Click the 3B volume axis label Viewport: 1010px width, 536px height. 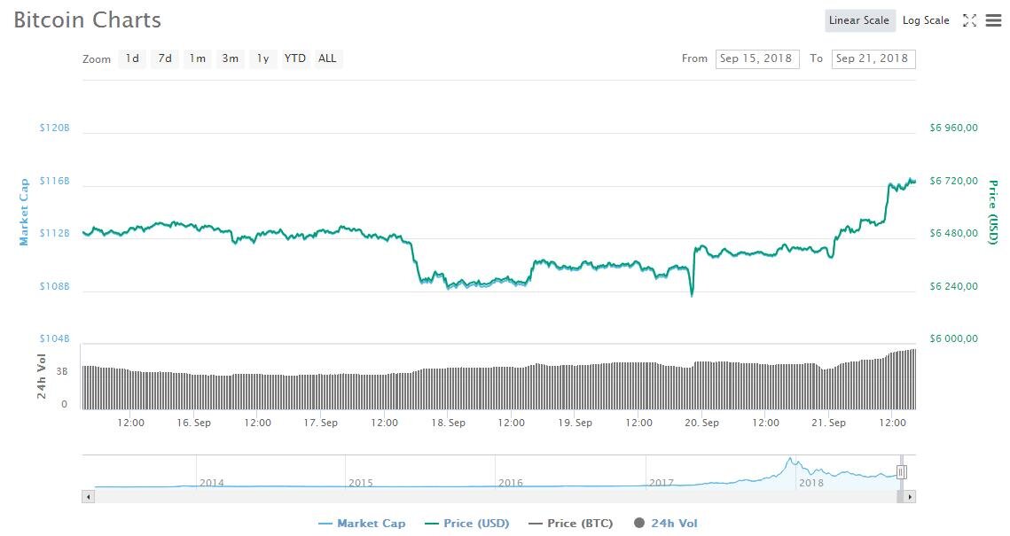61,371
